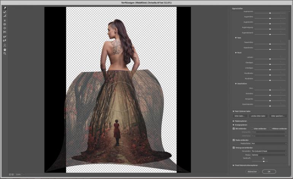
Task: Click the Augenabstand slider handle
Action: (270, 34)
